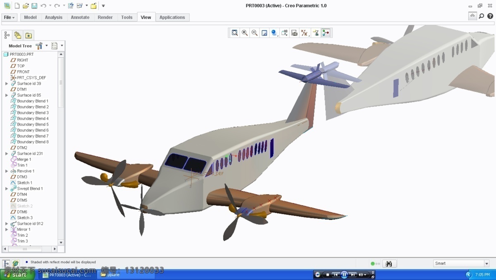Viewport: 496px width, 280px height.
Task: Expand the Mirror 1 tree node
Action: [x=7, y=229]
